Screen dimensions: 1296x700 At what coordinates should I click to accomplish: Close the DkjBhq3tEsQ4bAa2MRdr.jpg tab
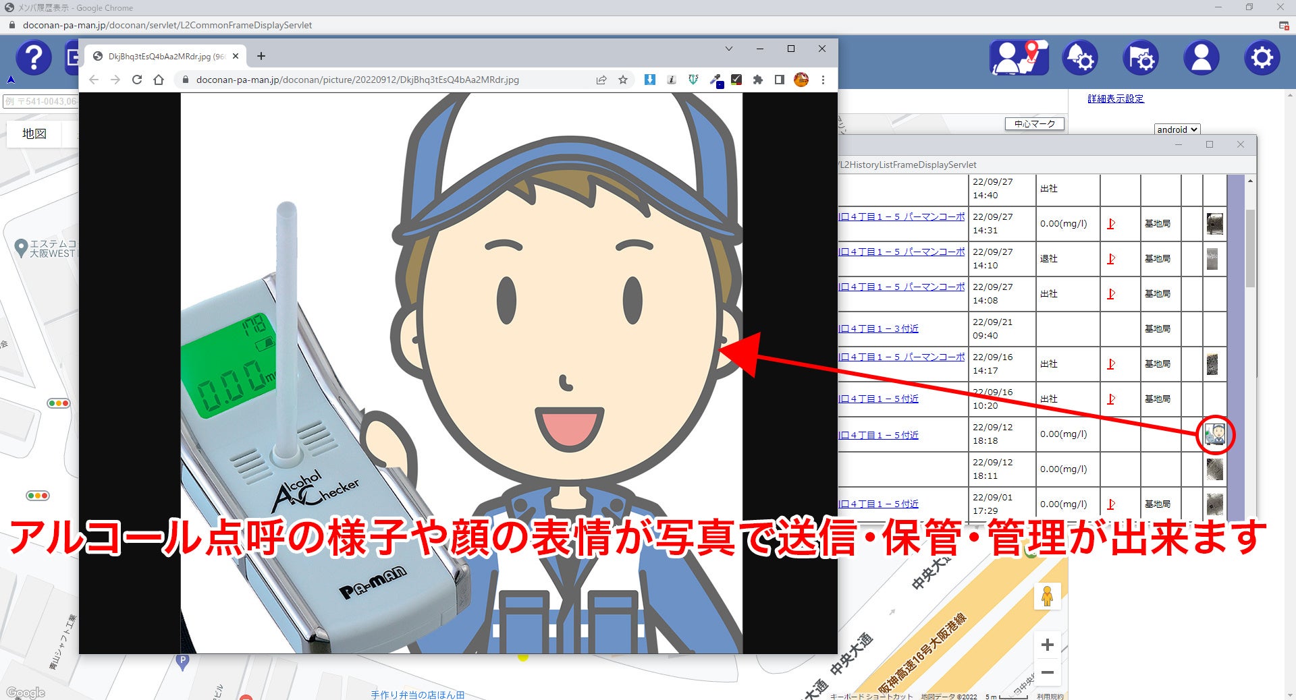point(236,56)
